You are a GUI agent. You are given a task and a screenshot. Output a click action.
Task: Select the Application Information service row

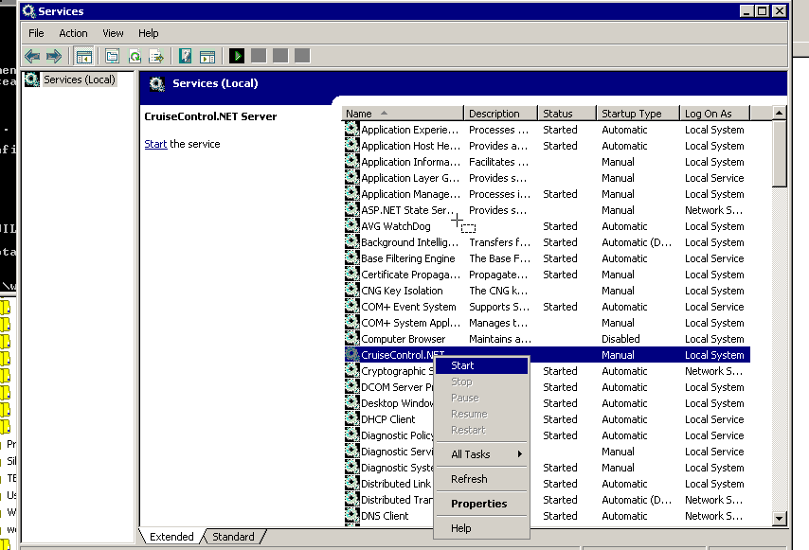pos(547,162)
